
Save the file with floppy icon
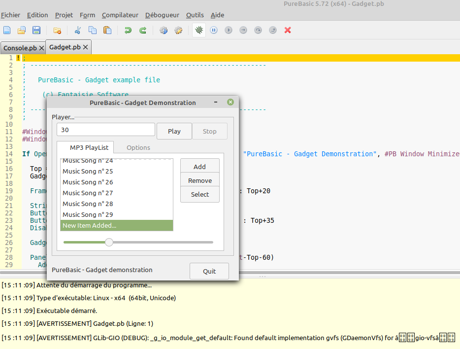(x=36, y=30)
